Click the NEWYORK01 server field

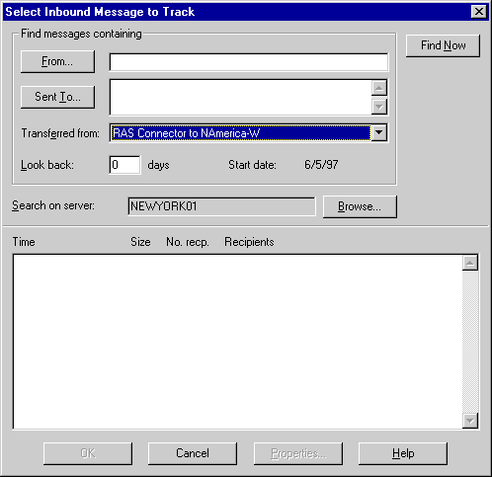tap(221, 206)
